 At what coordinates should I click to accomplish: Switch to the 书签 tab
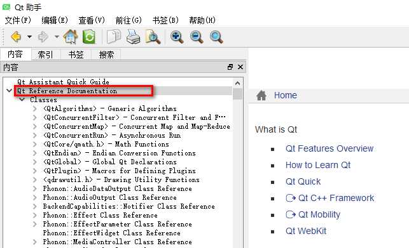76,55
